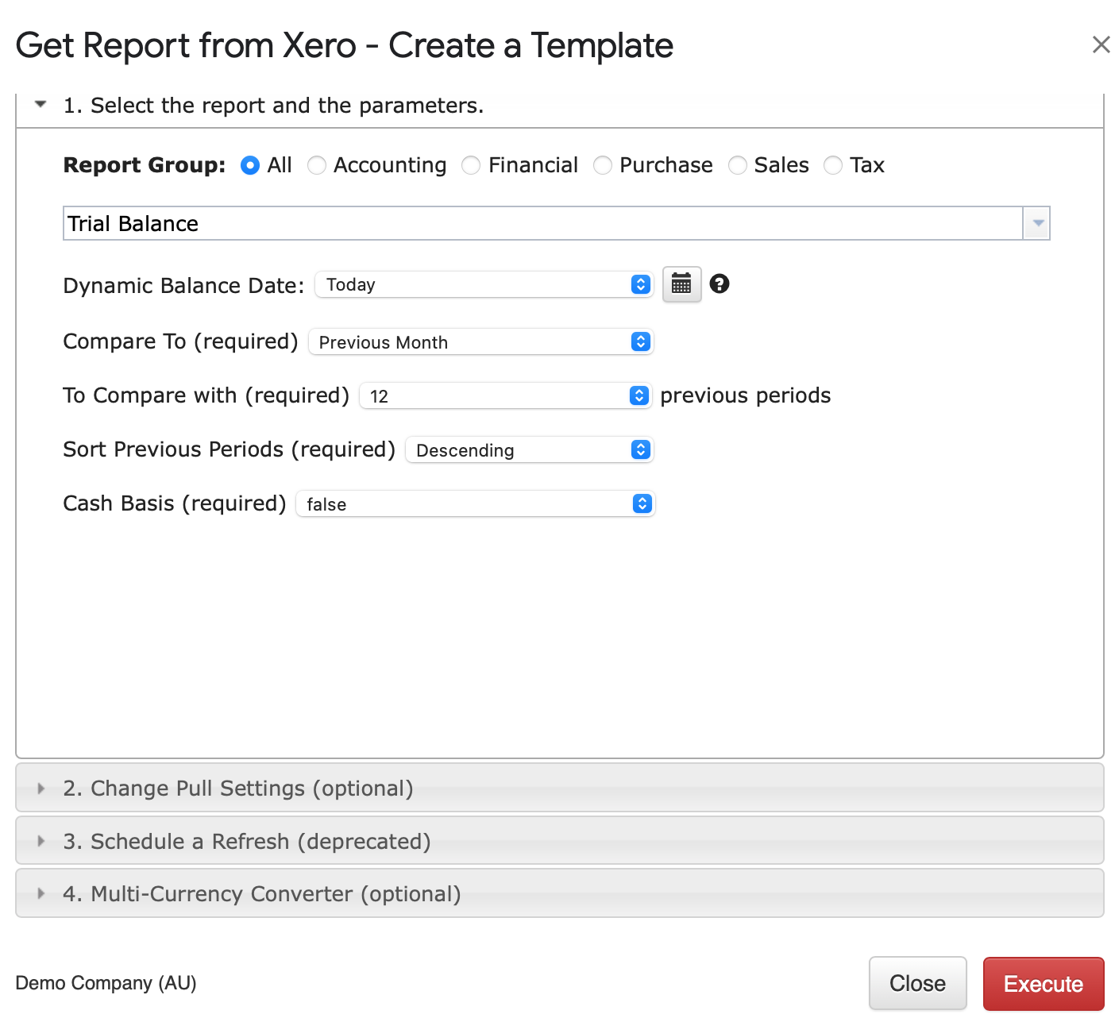1115x1018 pixels.
Task: Open the Sort Previous Periods dropdown
Action: tap(529, 449)
